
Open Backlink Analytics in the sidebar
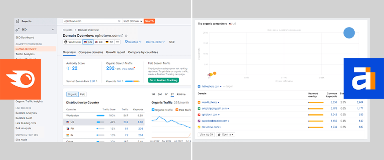pos(26,113)
